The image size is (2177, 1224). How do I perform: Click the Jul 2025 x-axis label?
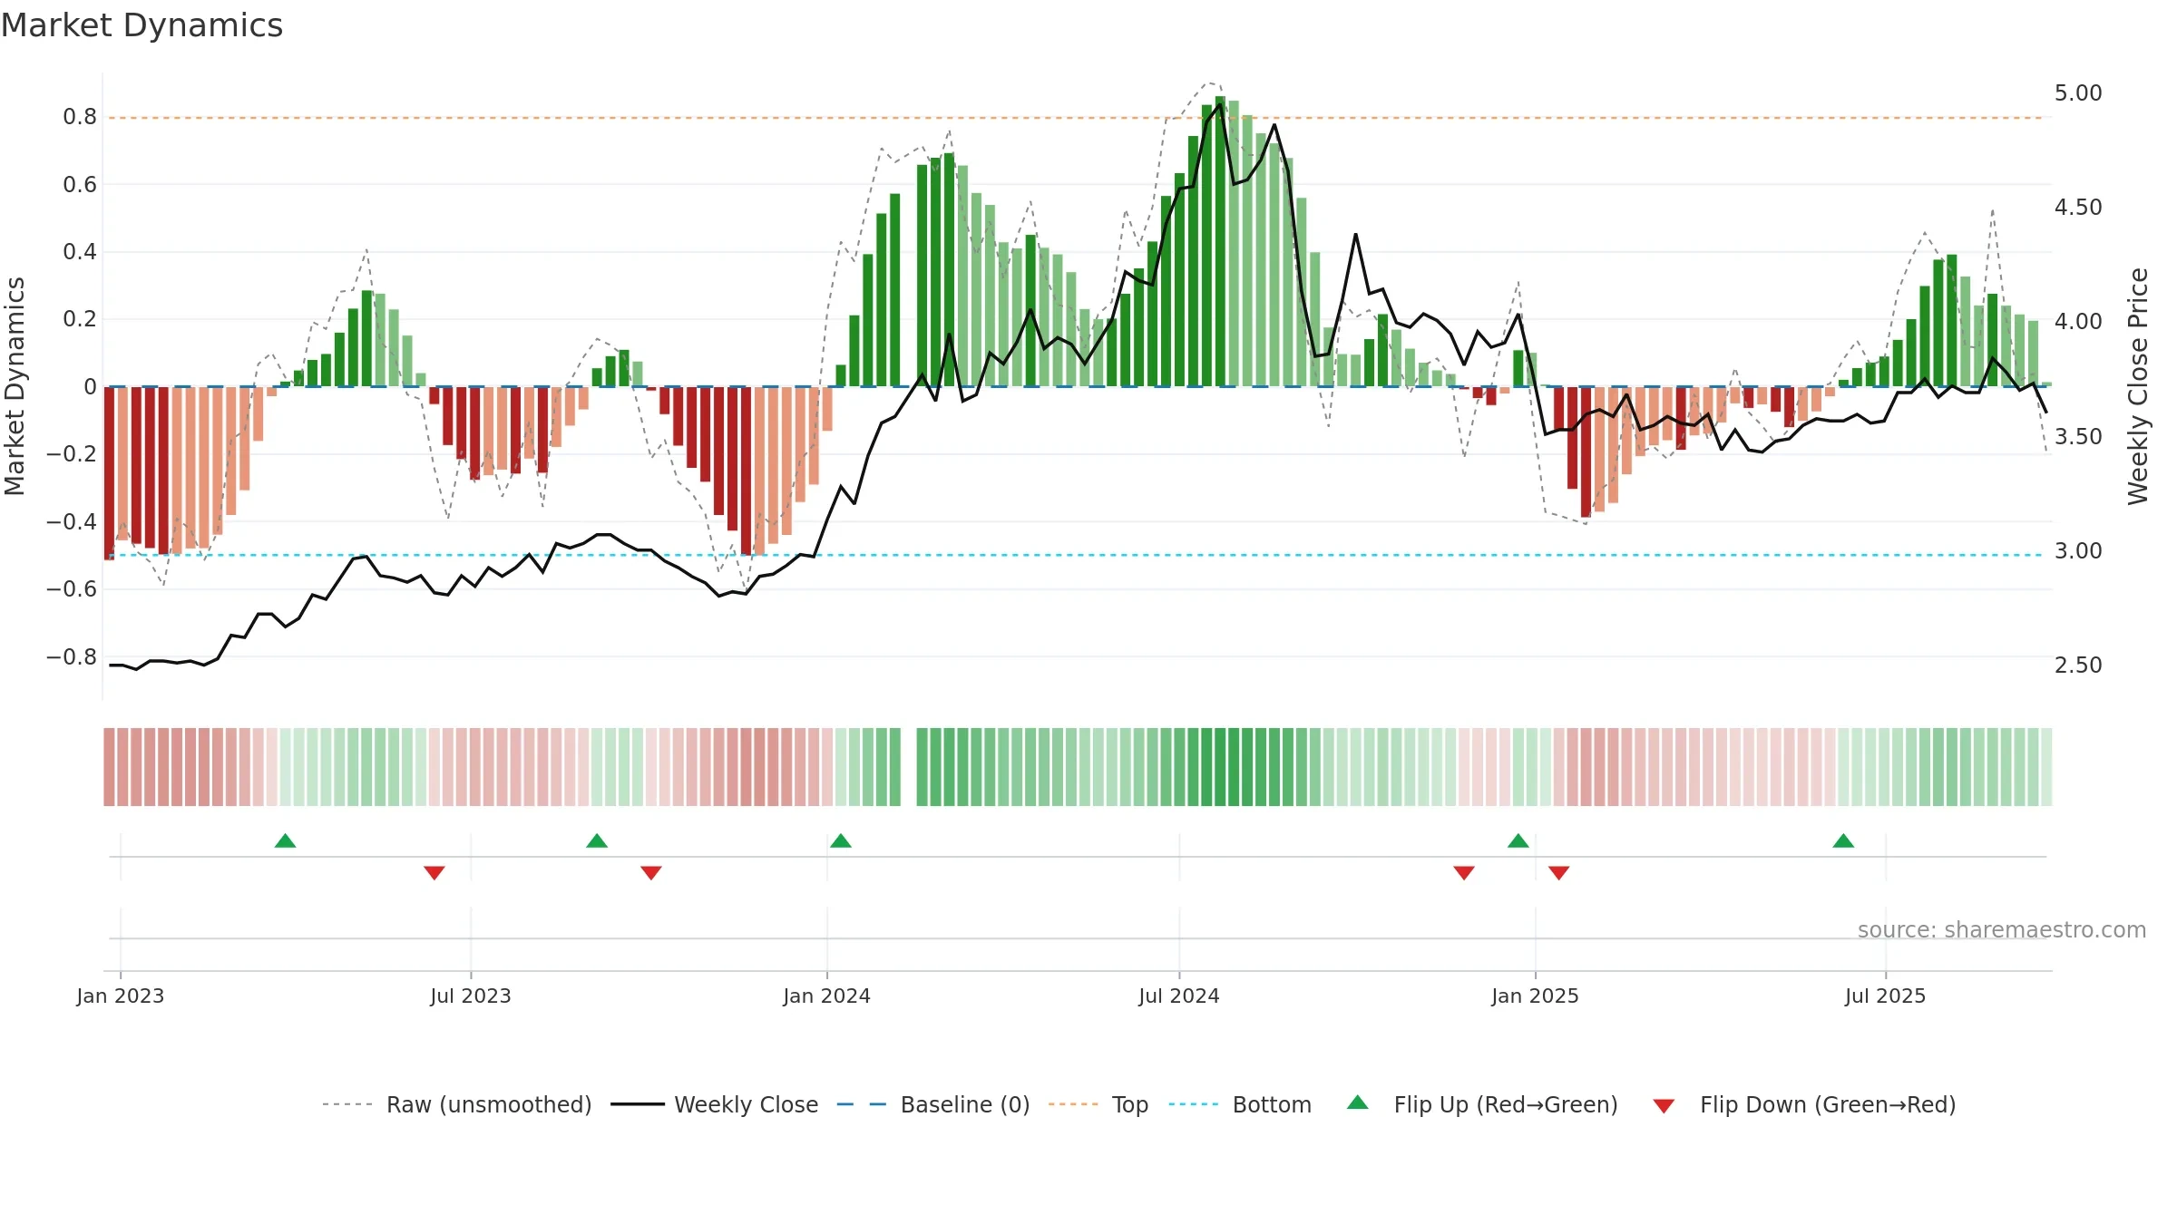pos(1885,996)
